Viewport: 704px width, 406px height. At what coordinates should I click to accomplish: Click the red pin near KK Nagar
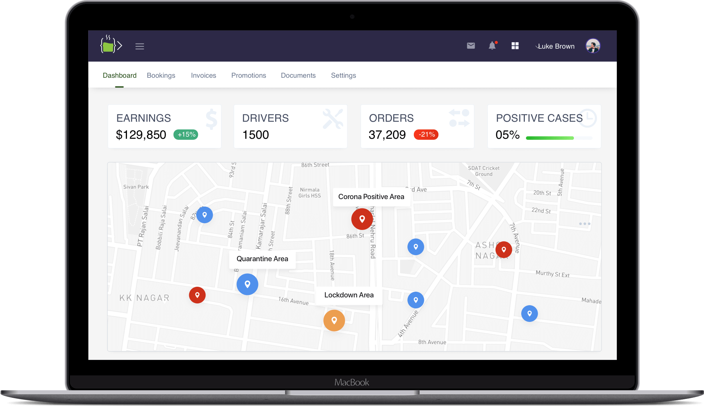tap(197, 295)
